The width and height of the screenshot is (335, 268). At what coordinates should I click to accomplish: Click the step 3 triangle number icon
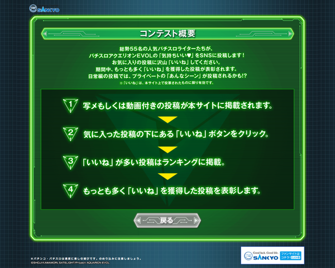pyautogui.click(x=70, y=162)
